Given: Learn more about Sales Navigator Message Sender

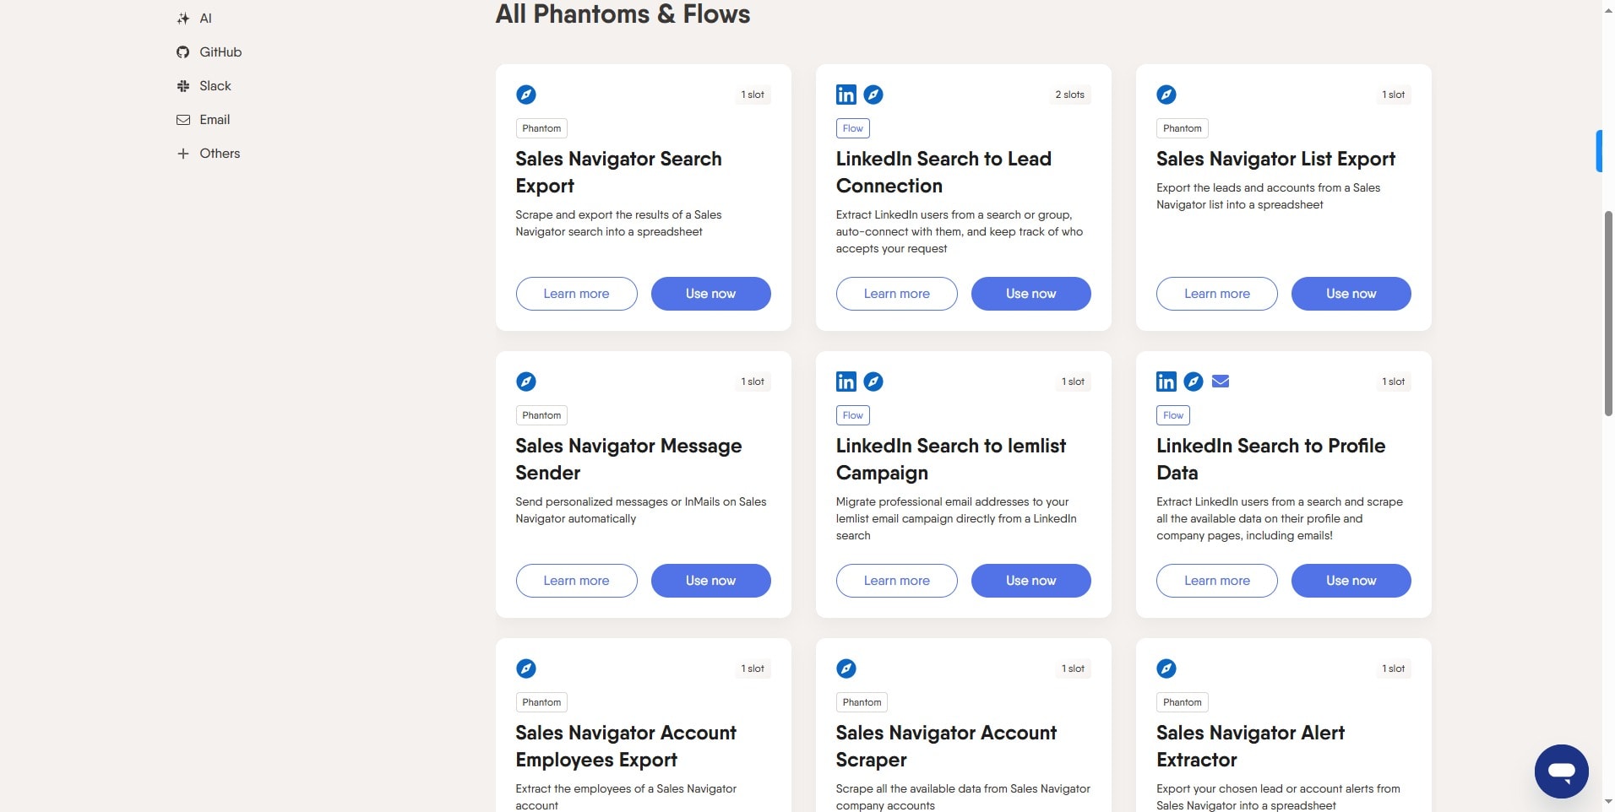Looking at the screenshot, I should [577, 581].
